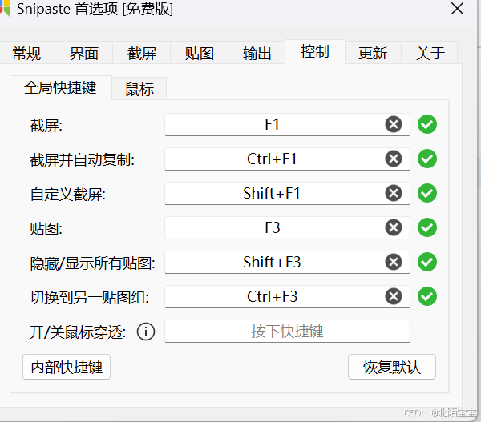This screenshot has height=422, width=481.
Task: Clear the Ctrl+F1 hotkey for 截屏并自动复制
Action: click(x=394, y=159)
